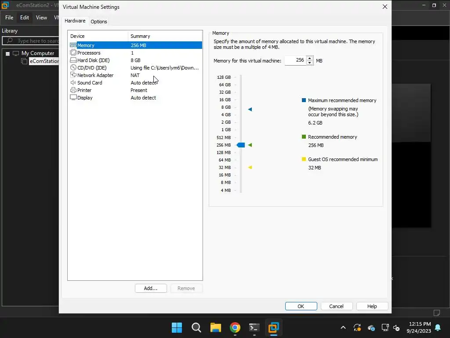Screen dimensions: 450x338
Task: Select the Hard Disk (IDE) icon
Action: pos(73,60)
